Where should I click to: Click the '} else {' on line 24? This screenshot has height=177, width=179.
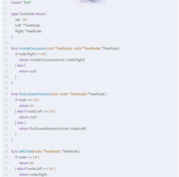click(x=20, y=123)
